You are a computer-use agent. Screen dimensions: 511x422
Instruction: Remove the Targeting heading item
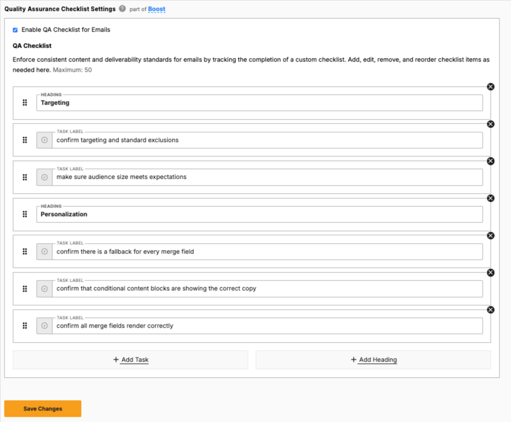tap(490, 86)
